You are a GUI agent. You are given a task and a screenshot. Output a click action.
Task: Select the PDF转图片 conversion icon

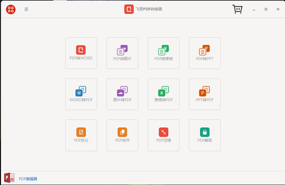tap(122, 53)
